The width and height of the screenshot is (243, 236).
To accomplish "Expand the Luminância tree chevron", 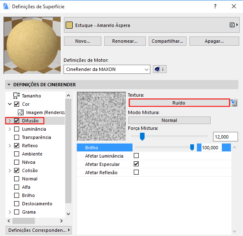I will 10,129.
